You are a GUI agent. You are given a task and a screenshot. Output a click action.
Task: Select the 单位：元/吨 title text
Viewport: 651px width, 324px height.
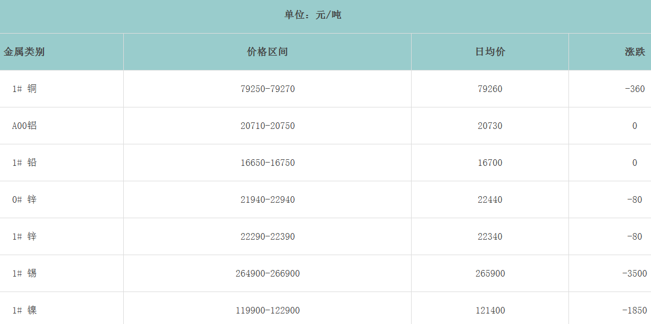click(x=313, y=15)
